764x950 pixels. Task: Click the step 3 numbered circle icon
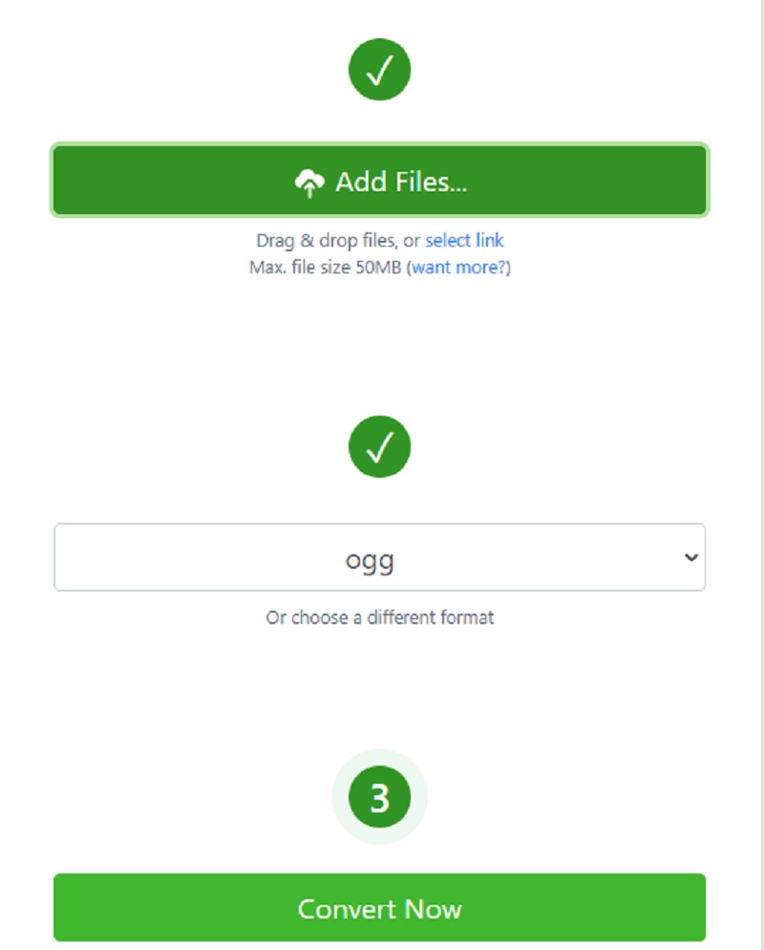point(379,797)
